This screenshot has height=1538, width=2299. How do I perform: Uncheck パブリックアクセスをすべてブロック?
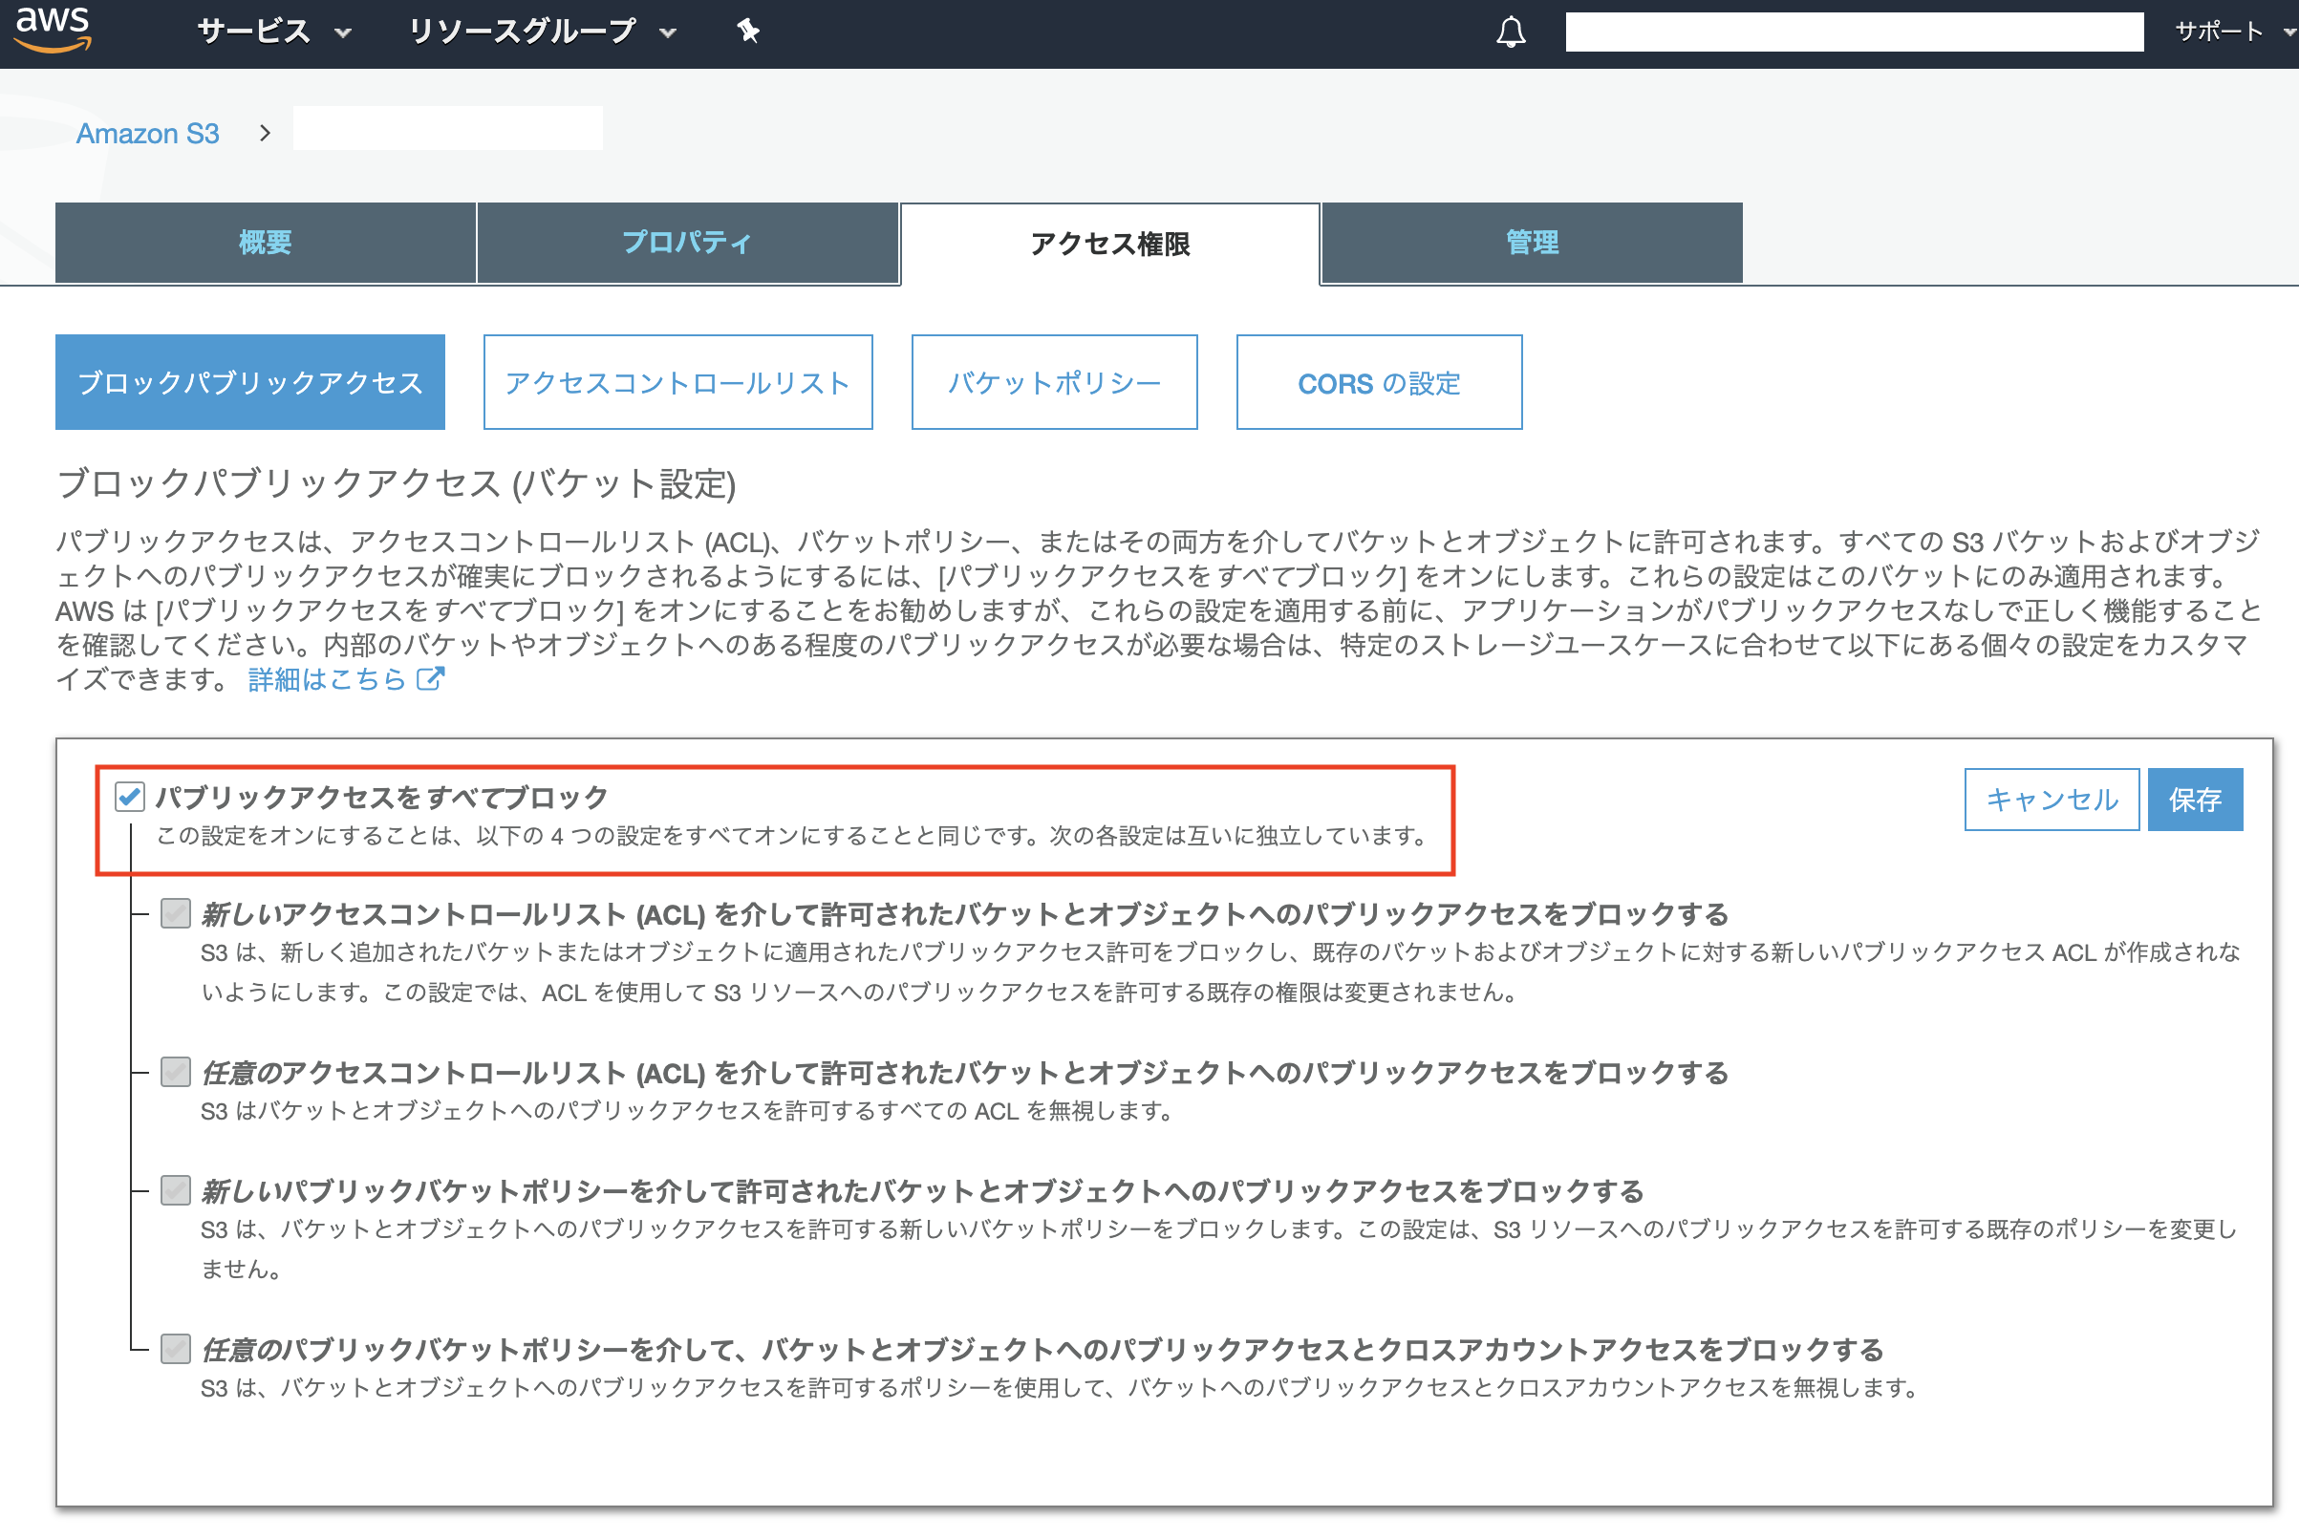[x=130, y=797]
